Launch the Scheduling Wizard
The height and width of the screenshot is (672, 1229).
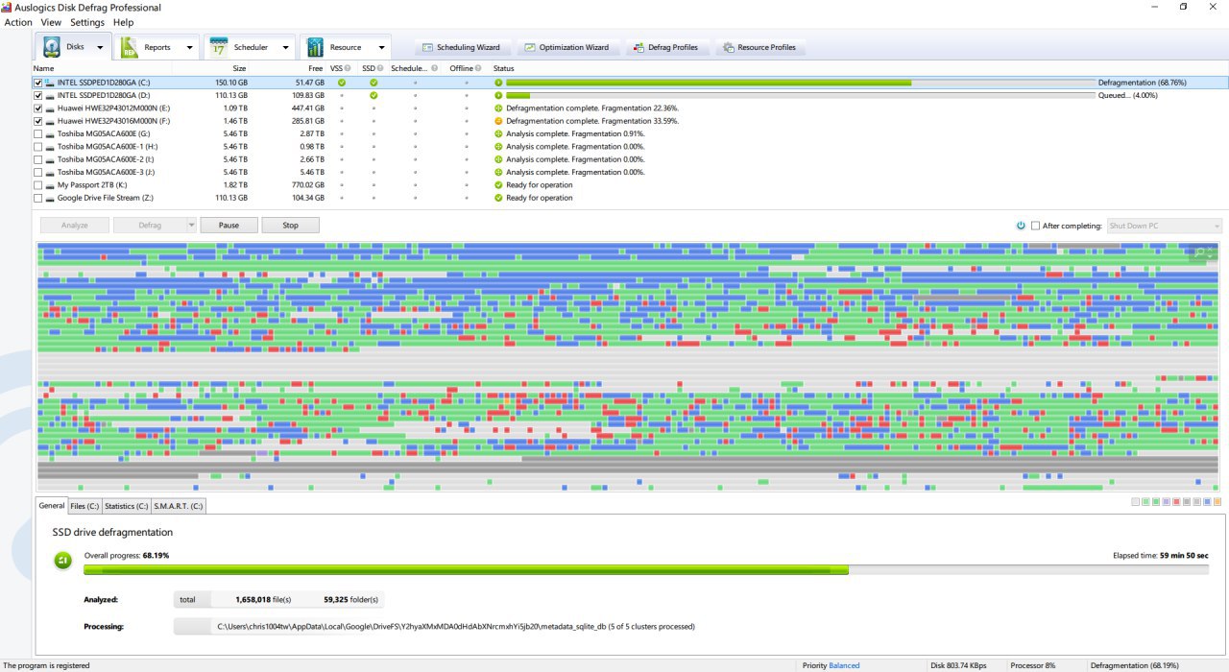(x=462, y=47)
